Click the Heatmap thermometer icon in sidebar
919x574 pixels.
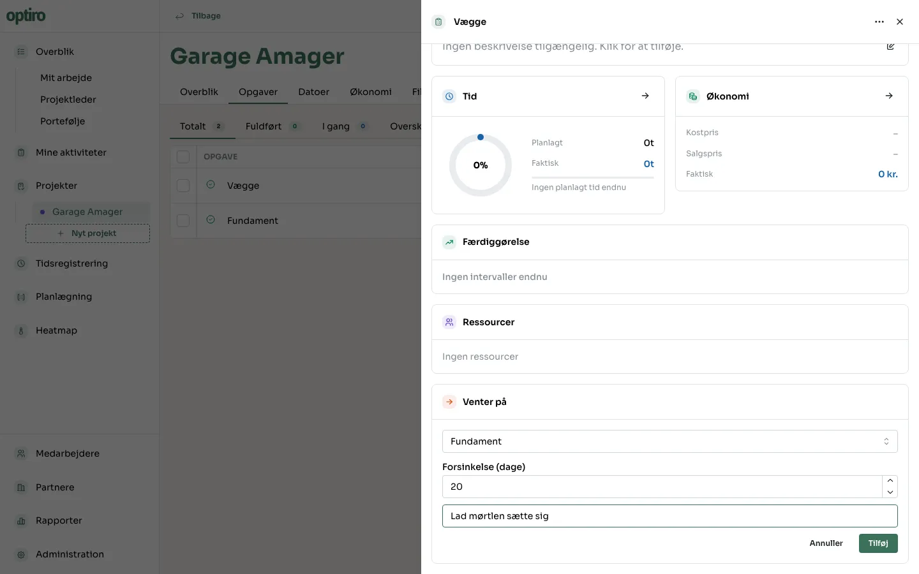[21, 330]
